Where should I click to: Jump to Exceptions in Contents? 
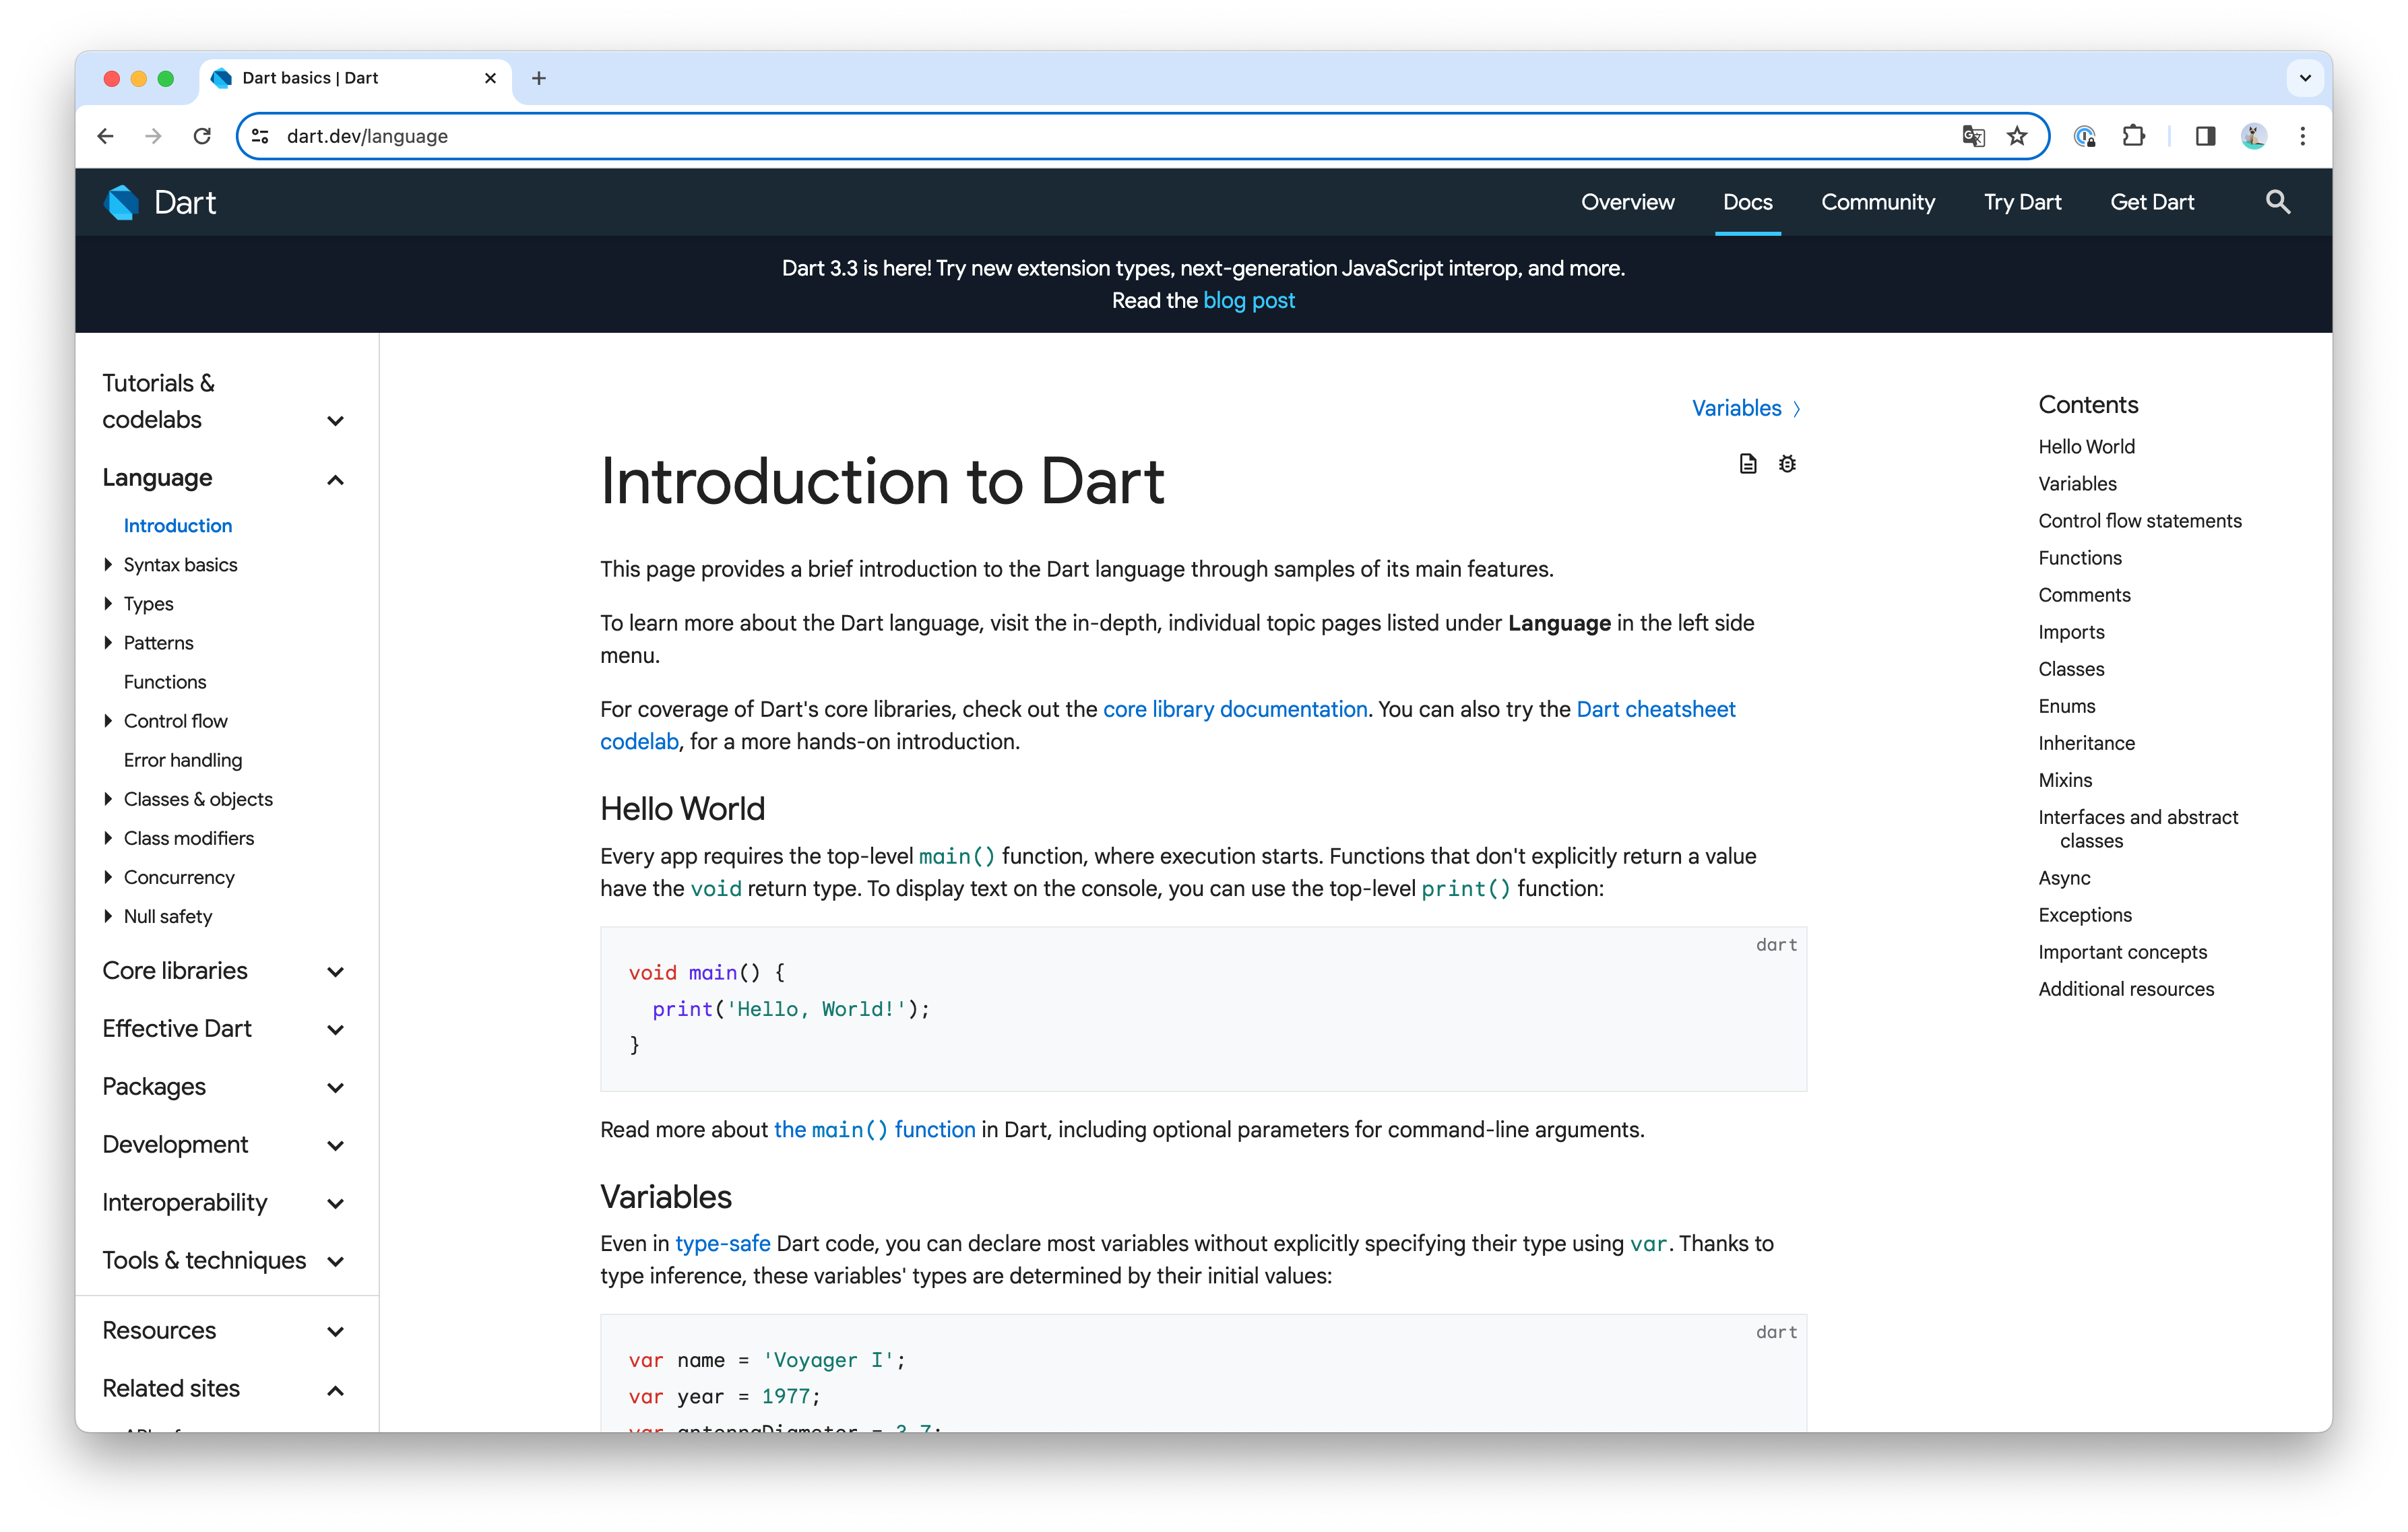coord(2085,915)
